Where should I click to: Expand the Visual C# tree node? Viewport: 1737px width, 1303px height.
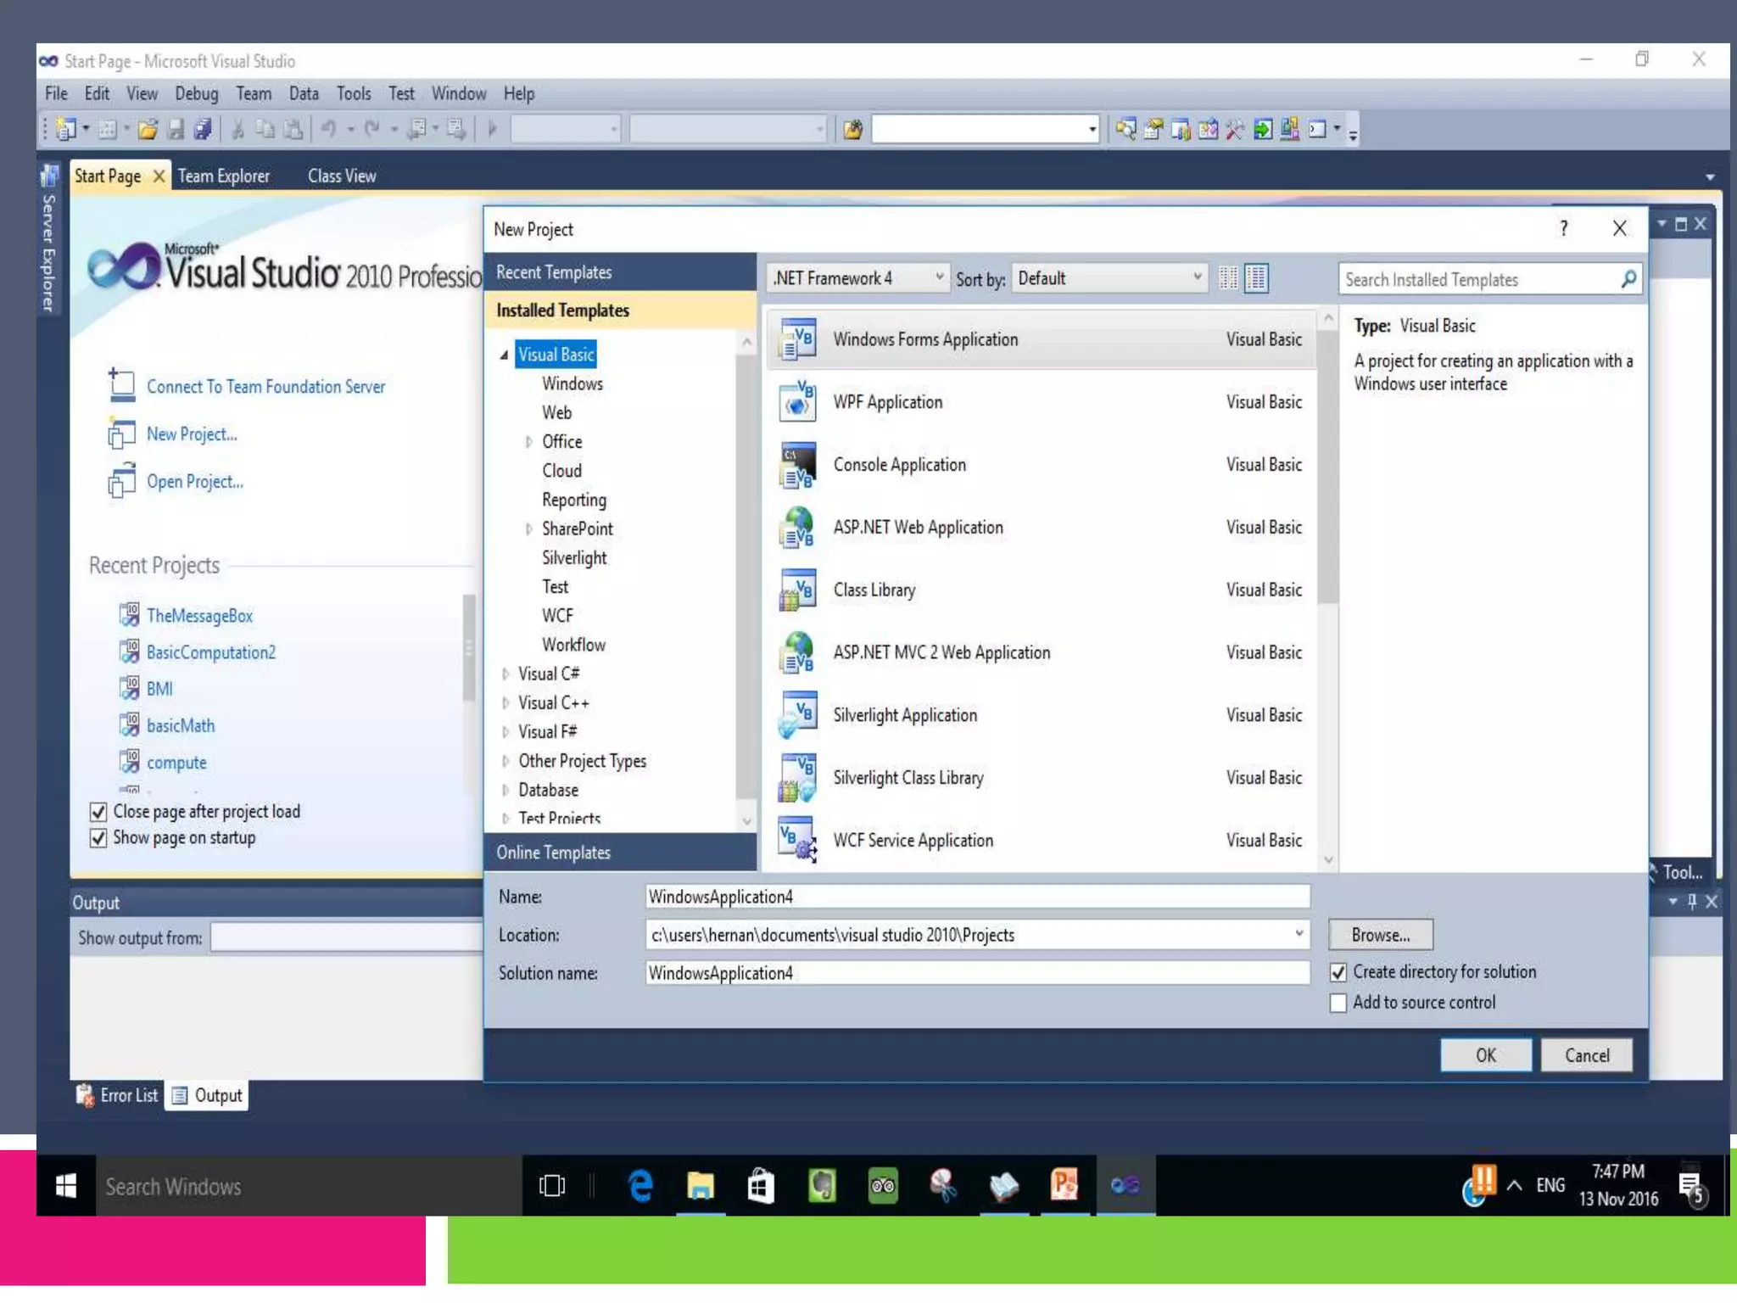tap(505, 674)
